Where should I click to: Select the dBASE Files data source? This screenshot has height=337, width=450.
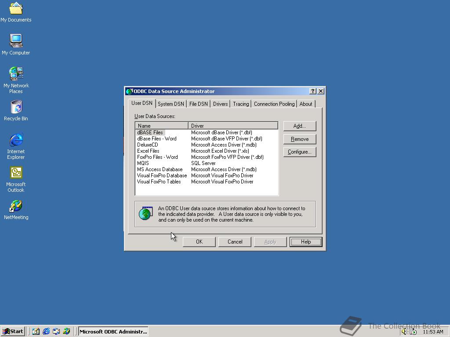150,133
